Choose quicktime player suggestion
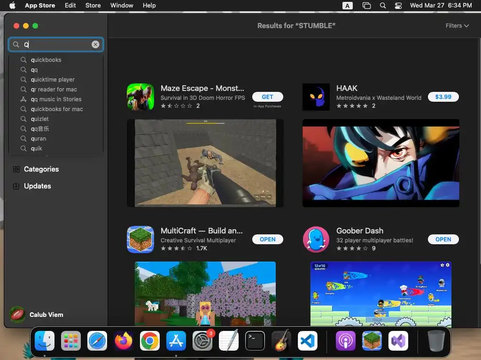The image size is (481, 360). (56, 80)
